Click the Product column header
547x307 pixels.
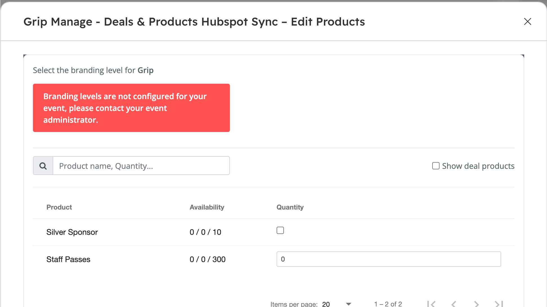[59, 207]
